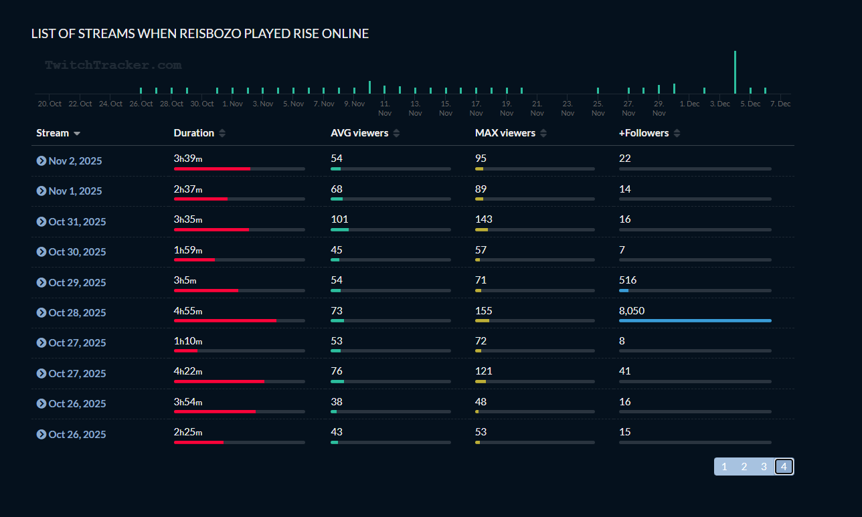
Task: Click the '20. Oct' chart axis label
Action: pyautogui.click(x=50, y=104)
